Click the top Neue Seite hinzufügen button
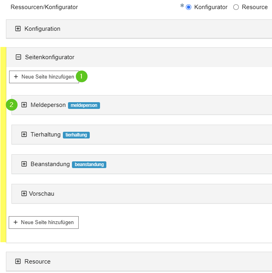 point(44,77)
